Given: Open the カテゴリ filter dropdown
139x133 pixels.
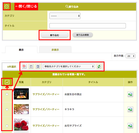Looking at the screenshot, I should pos(65,16).
